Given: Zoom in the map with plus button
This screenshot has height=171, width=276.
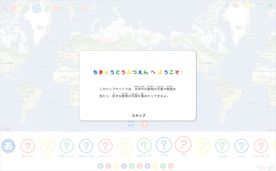Looking at the screenshot, I should [145, 123].
